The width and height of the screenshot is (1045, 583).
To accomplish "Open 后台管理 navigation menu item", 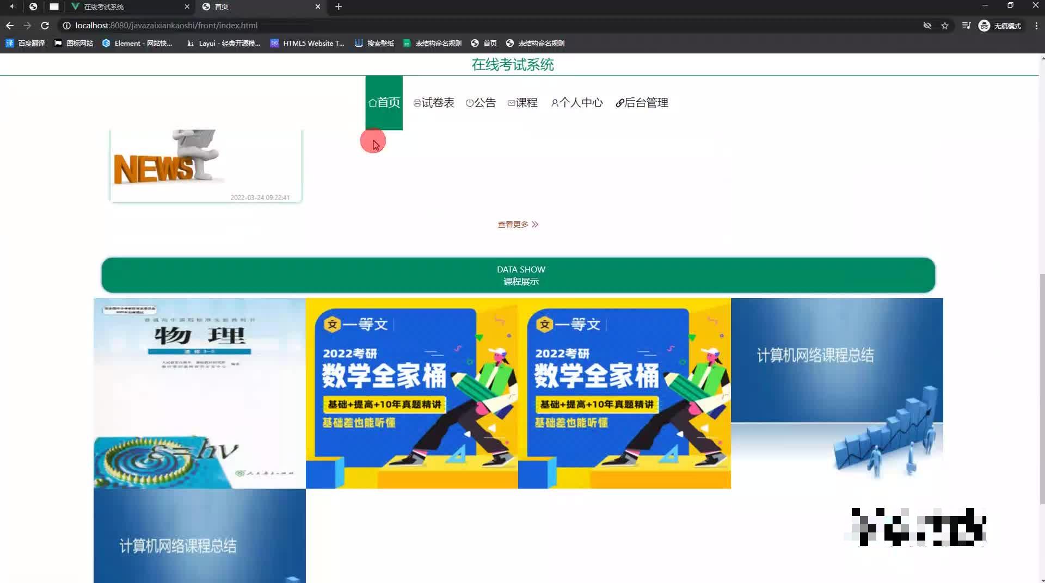I will pyautogui.click(x=642, y=103).
